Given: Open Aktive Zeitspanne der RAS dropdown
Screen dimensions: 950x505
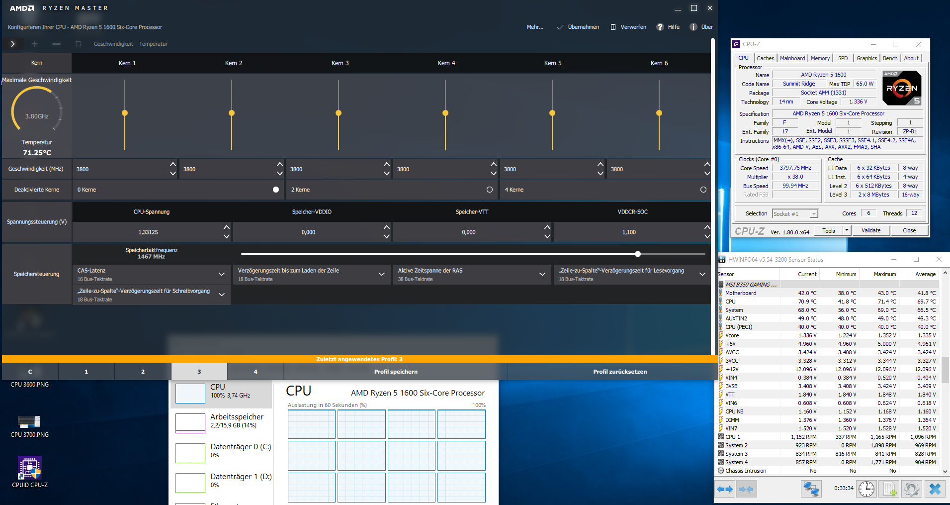Looking at the screenshot, I should tap(542, 274).
